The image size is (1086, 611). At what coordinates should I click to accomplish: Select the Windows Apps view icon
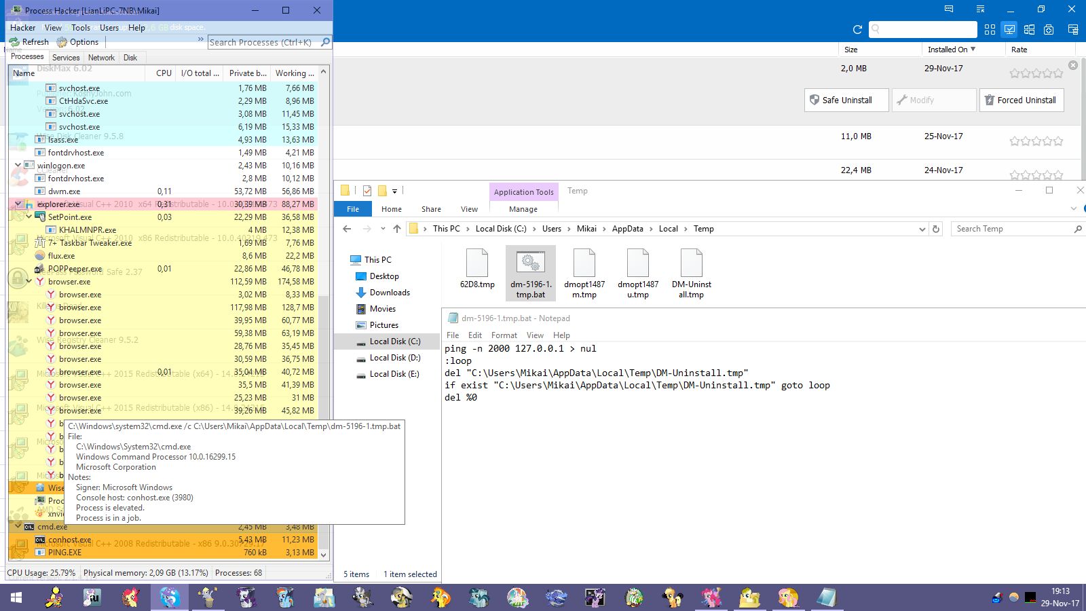1029,30
